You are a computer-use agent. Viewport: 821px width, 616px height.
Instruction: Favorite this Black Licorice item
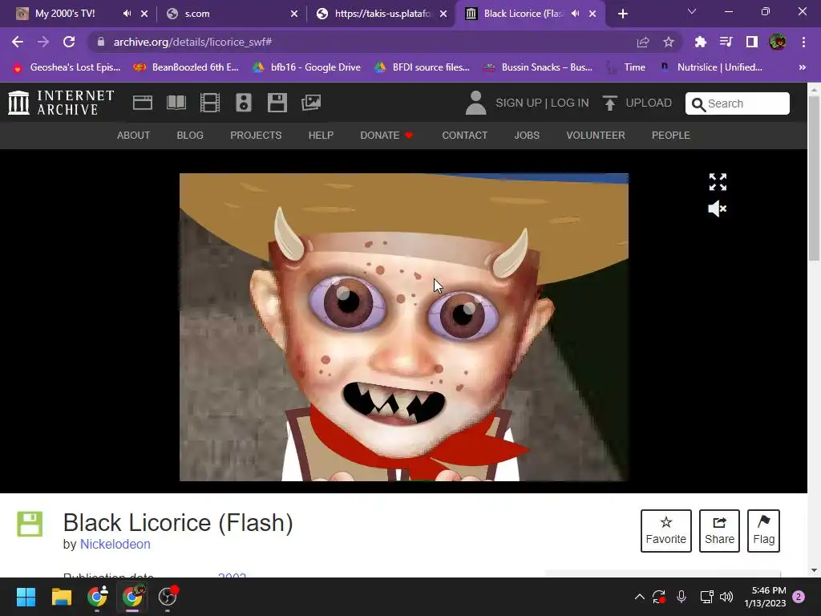coord(666,531)
